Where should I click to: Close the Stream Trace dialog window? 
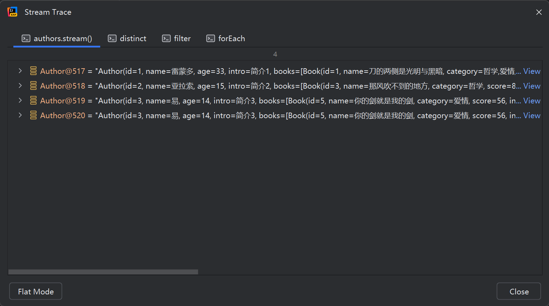(x=539, y=12)
